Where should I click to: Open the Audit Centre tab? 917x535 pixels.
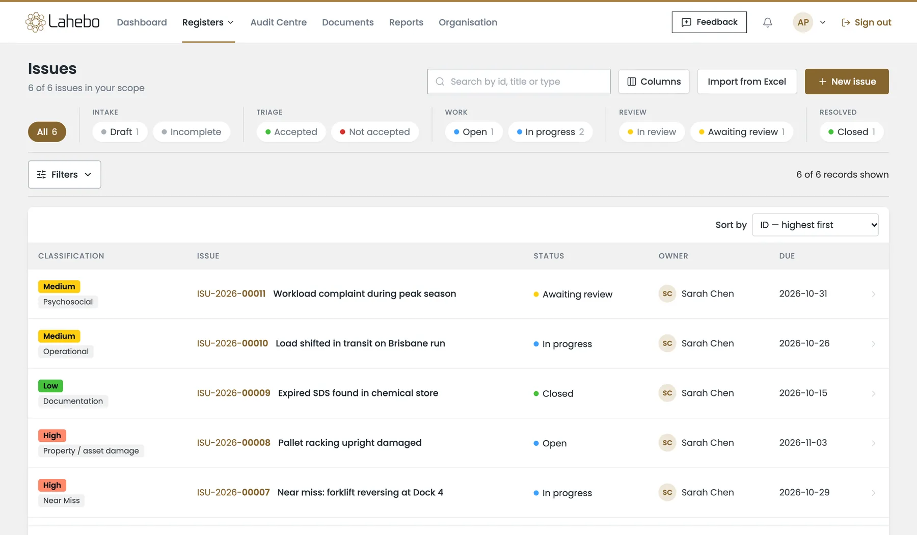click(x=278, y=22)
